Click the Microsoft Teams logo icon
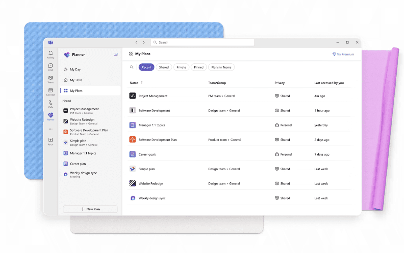 point(51,42)
